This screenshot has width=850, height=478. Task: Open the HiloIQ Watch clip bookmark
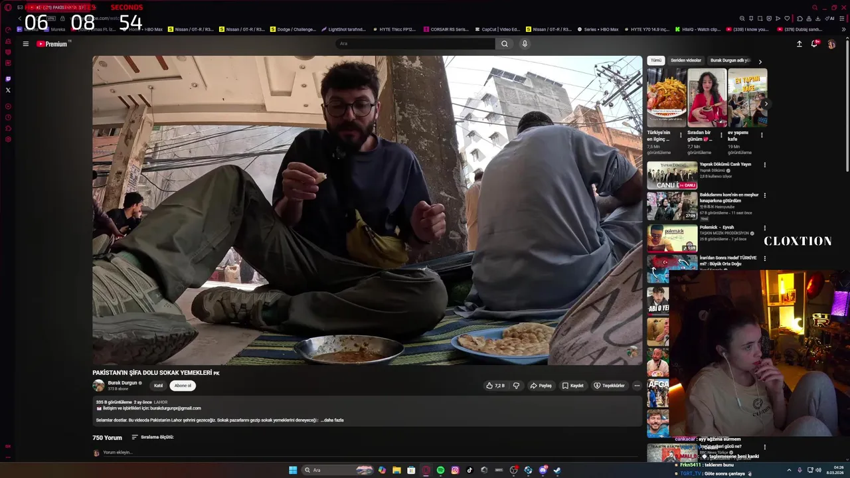tap(698, 29)
